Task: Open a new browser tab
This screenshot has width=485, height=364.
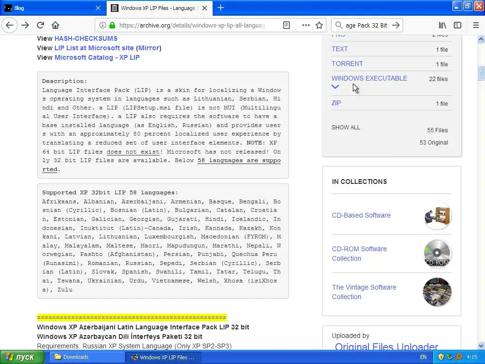Action: click(x=221, y=8)
